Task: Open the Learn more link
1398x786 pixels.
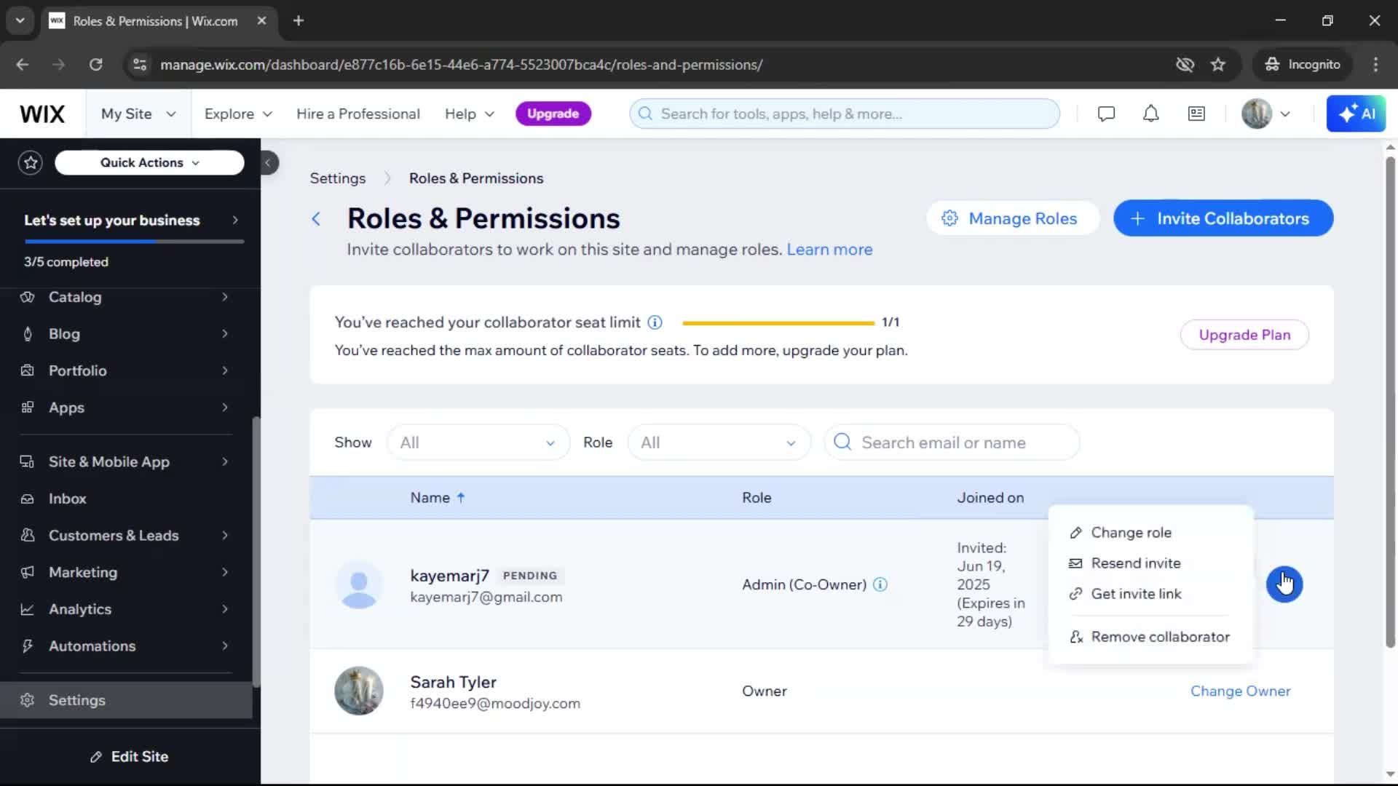Action: click(x=829, y=250)
